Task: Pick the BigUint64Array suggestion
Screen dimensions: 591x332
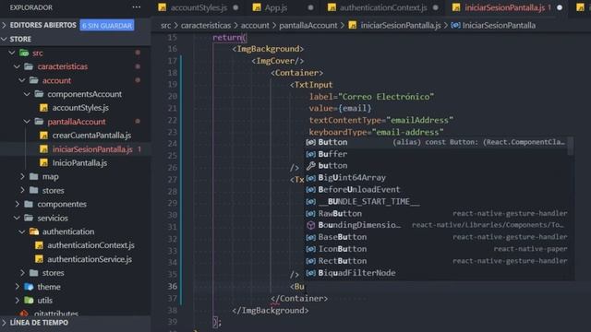Action: click(x=437, y=178)
